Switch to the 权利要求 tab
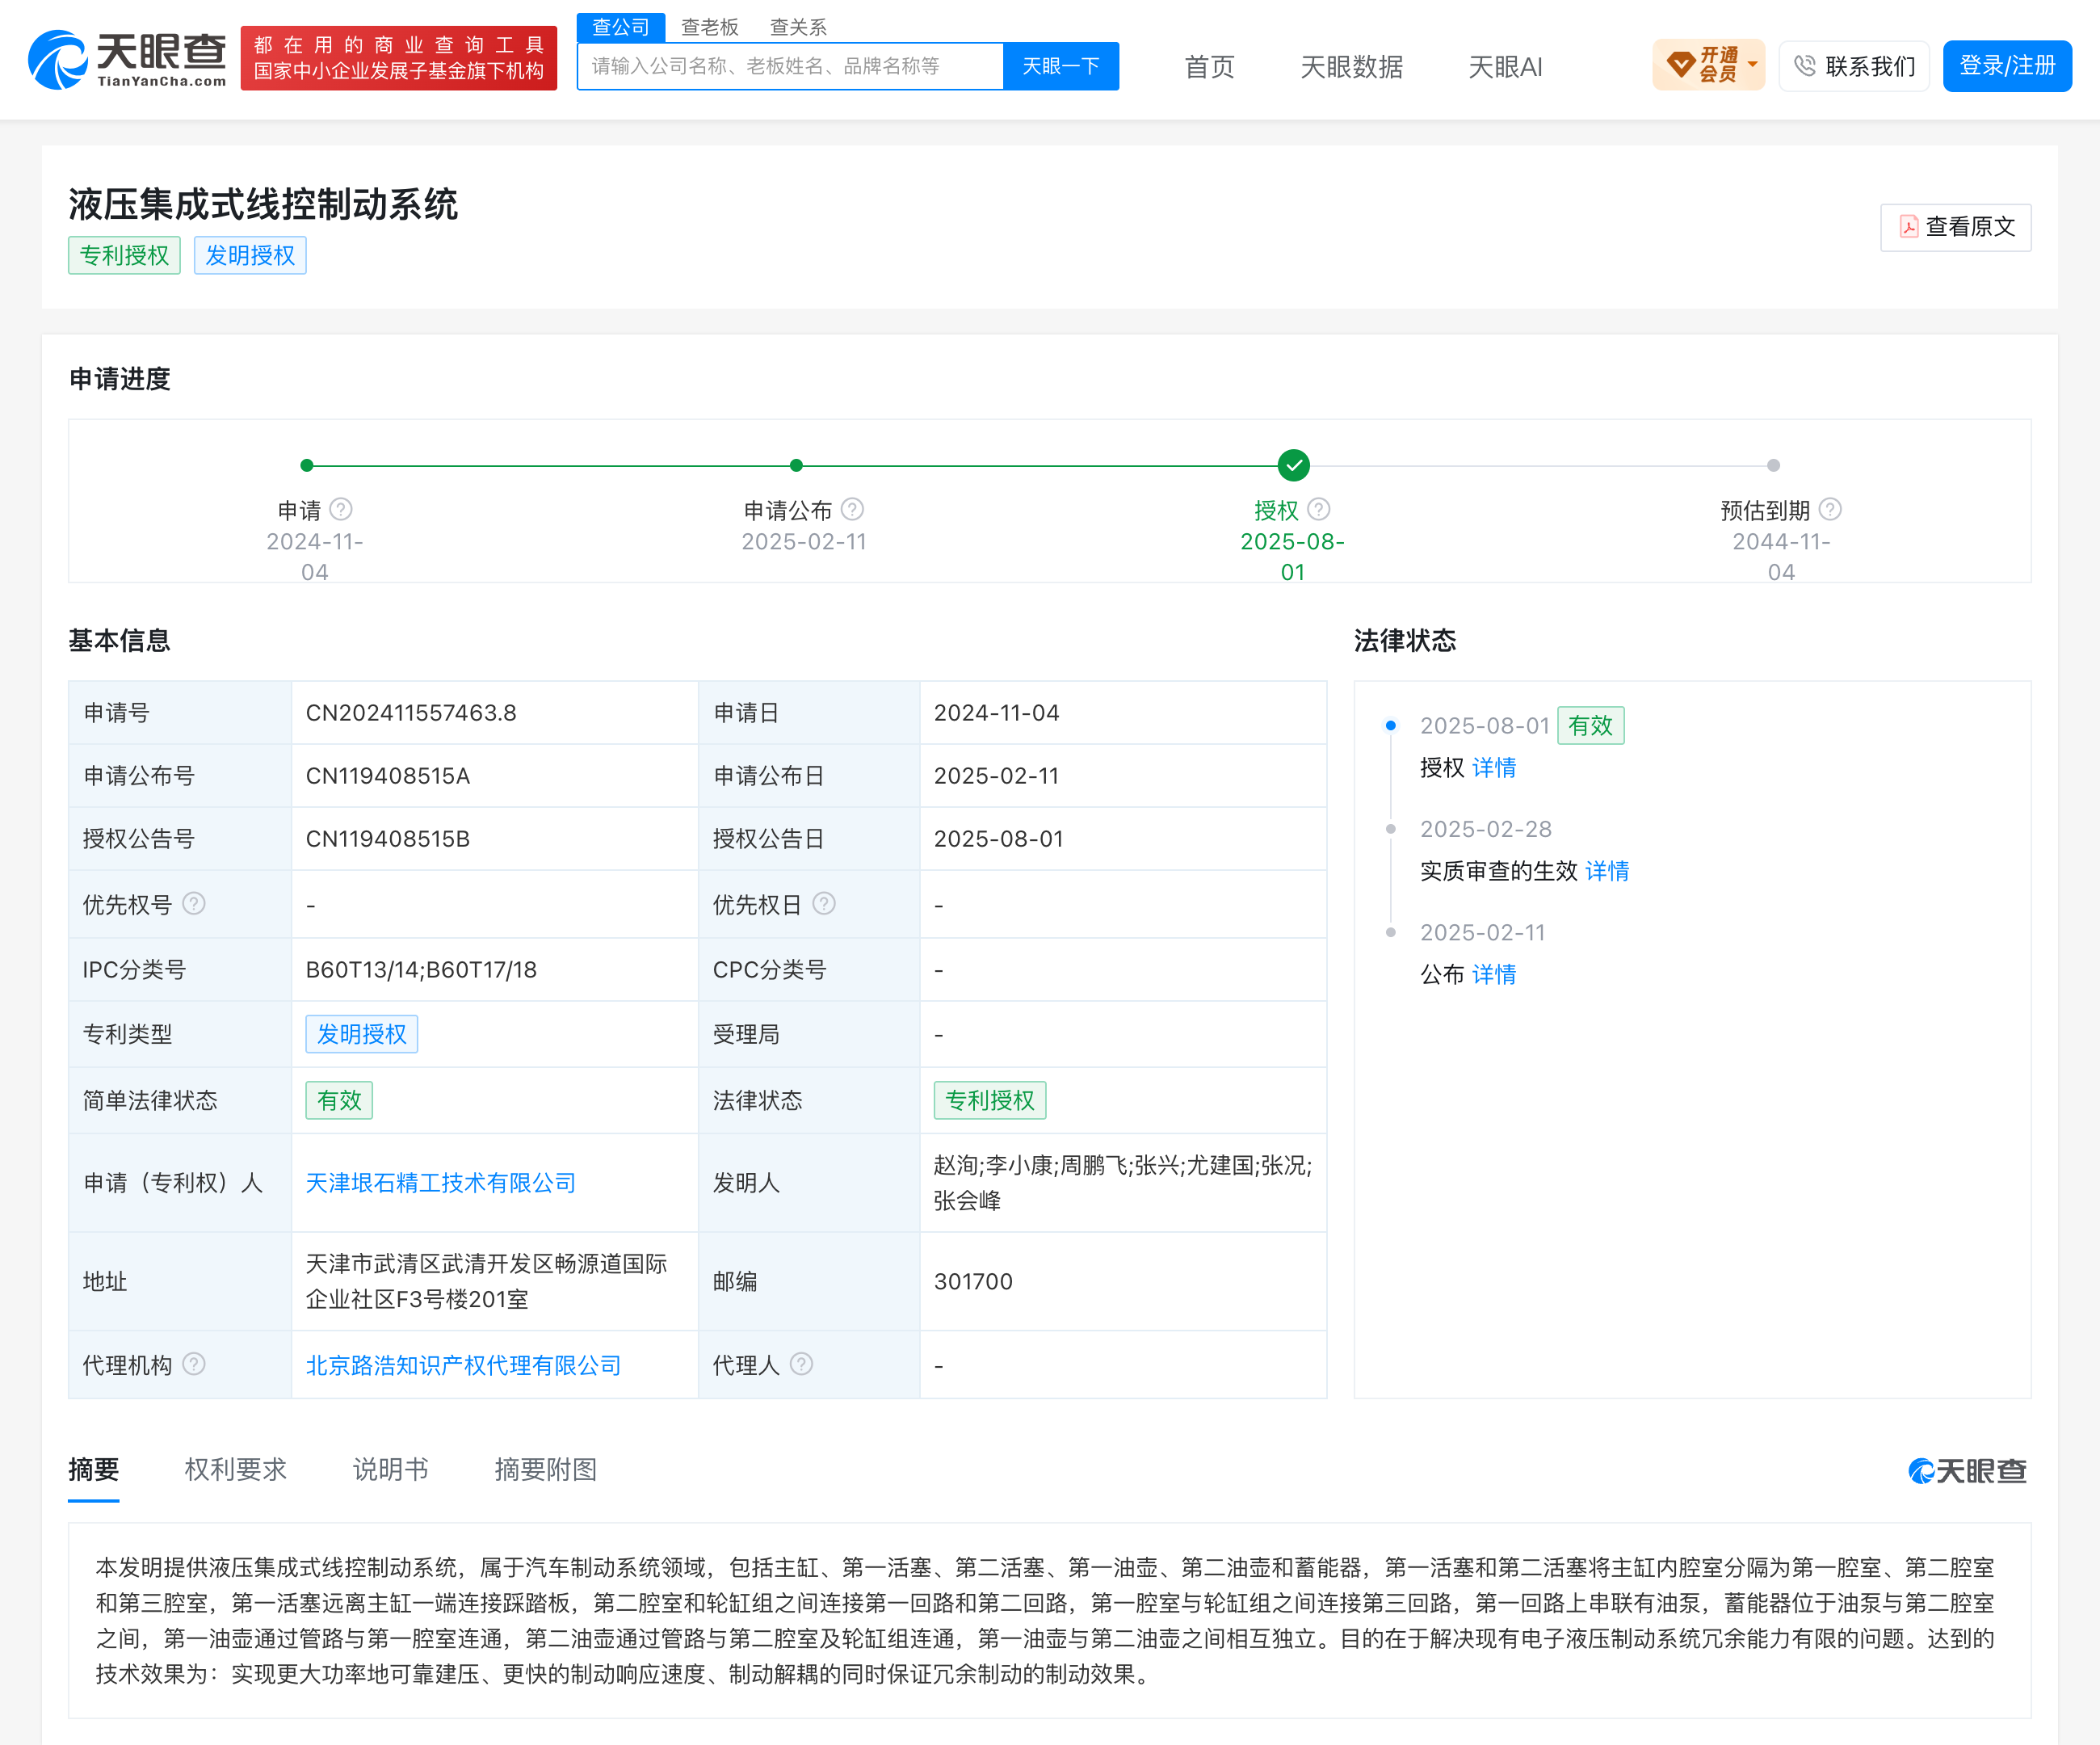Image resolution: width=2100 pixels, height=1745 pixels. 236,1469
